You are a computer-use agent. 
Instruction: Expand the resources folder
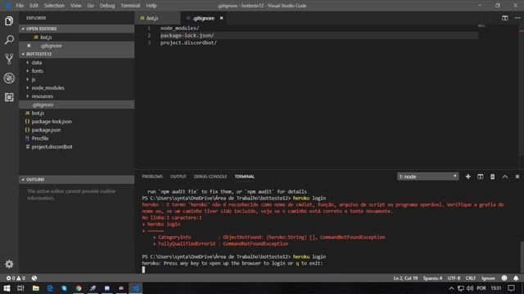(77, 96)
